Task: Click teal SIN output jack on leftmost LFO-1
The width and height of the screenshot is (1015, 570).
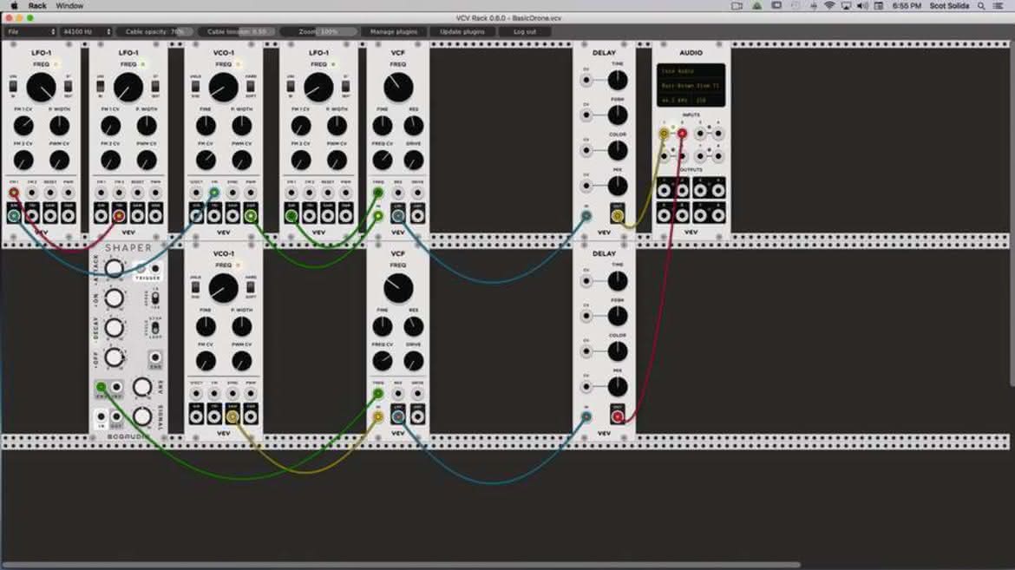Action: (x=14, y=216)
